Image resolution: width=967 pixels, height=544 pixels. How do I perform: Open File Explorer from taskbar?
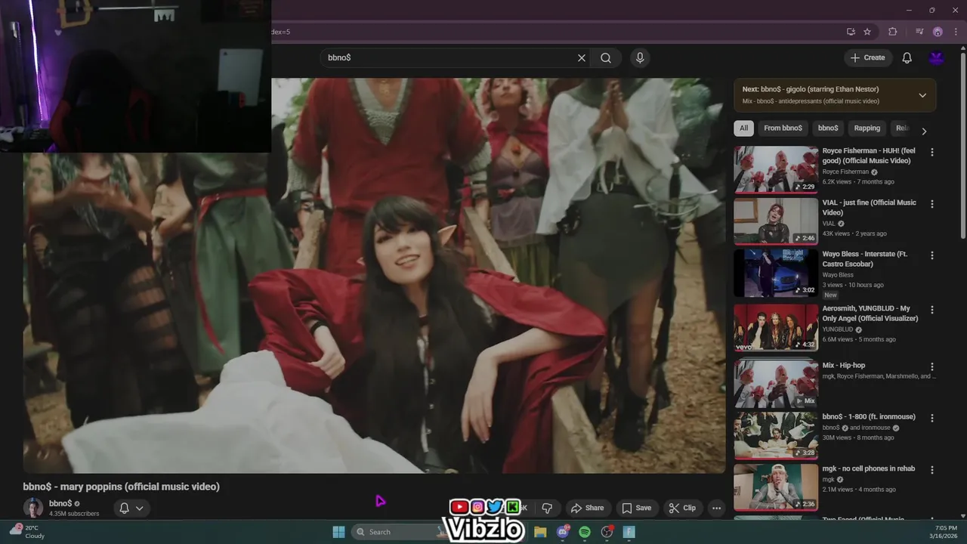[x=540, y=532]
